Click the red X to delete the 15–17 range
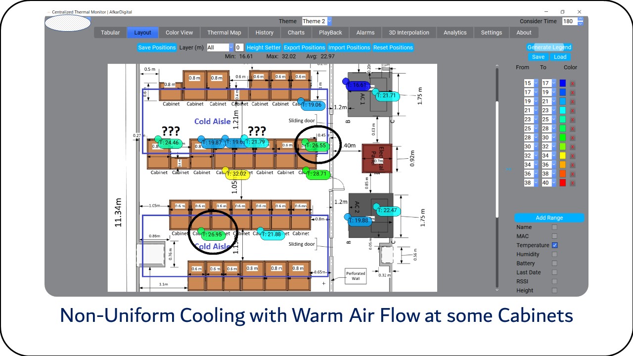 (572, 83)
